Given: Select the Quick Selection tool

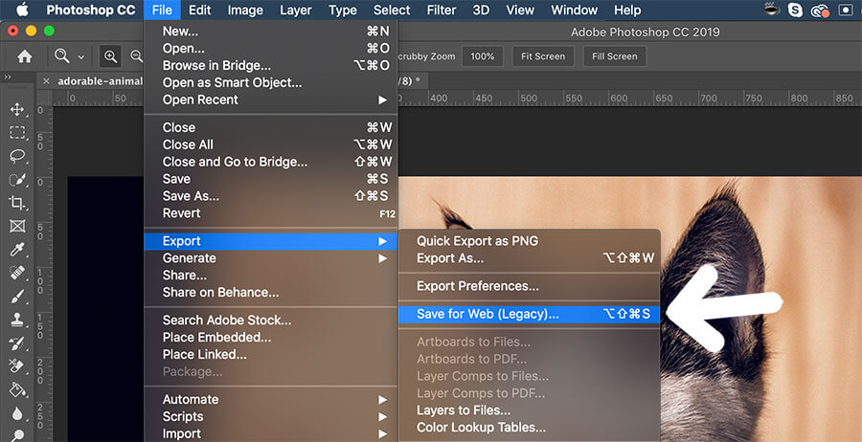Looking at the screenshot, I should 17,180.
